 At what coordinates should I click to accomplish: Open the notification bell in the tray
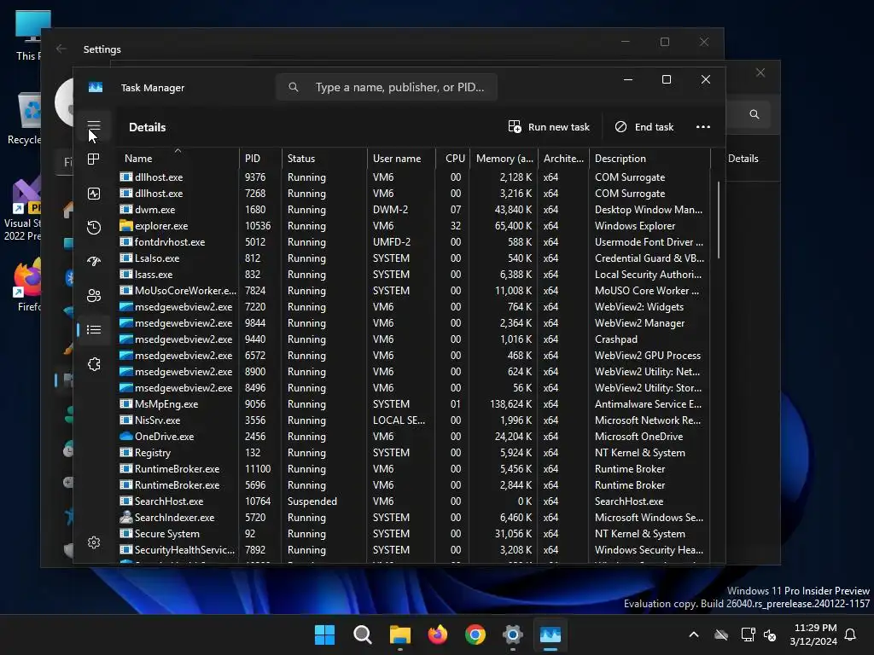[851, 635]
